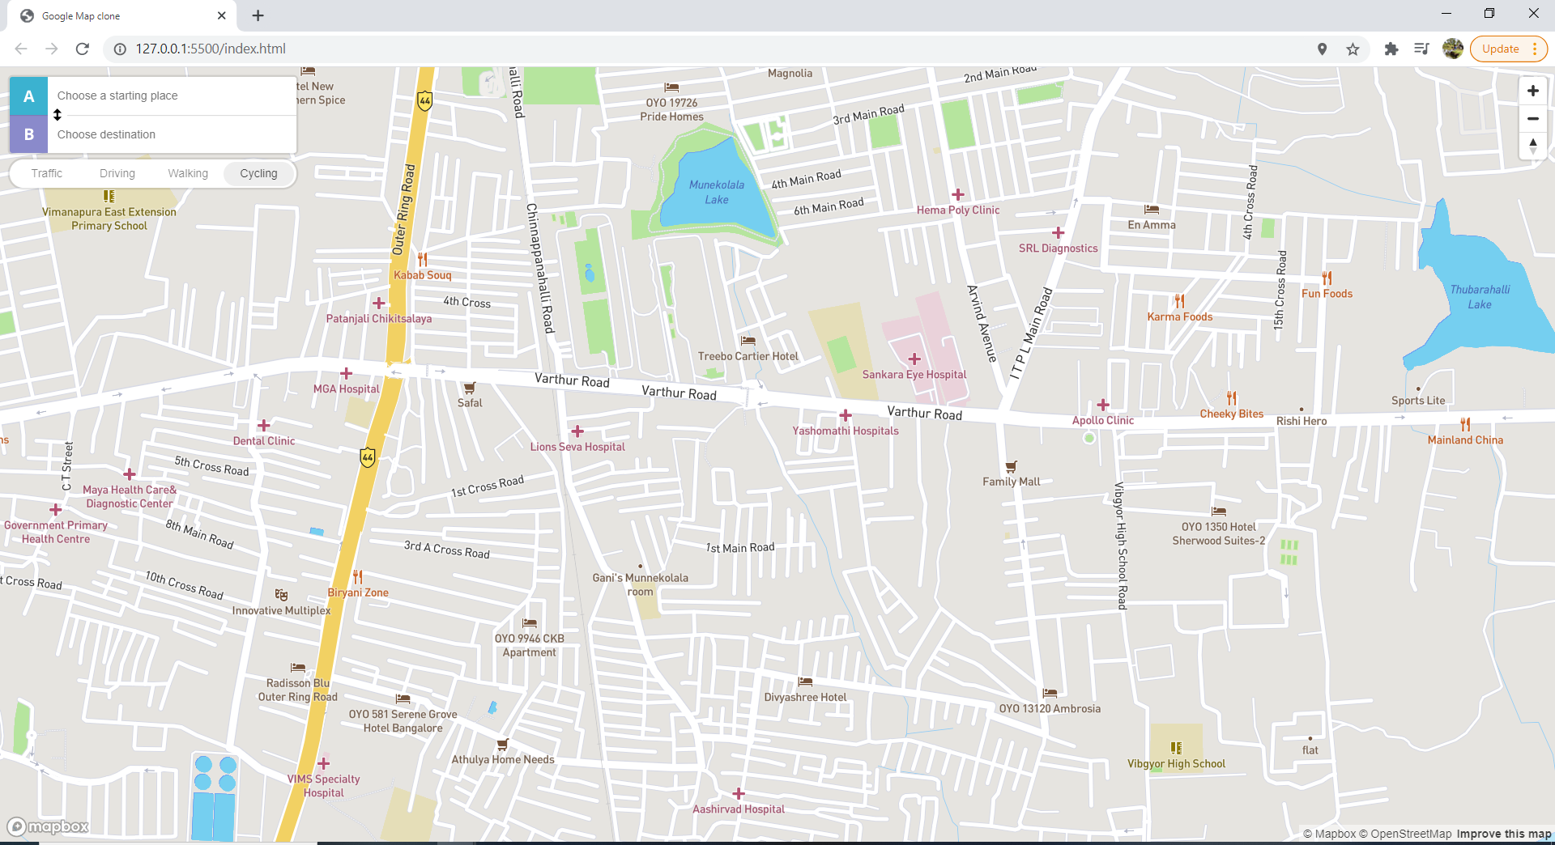Open the media control icon
1555x845 pixels.
click(1421, 49)
